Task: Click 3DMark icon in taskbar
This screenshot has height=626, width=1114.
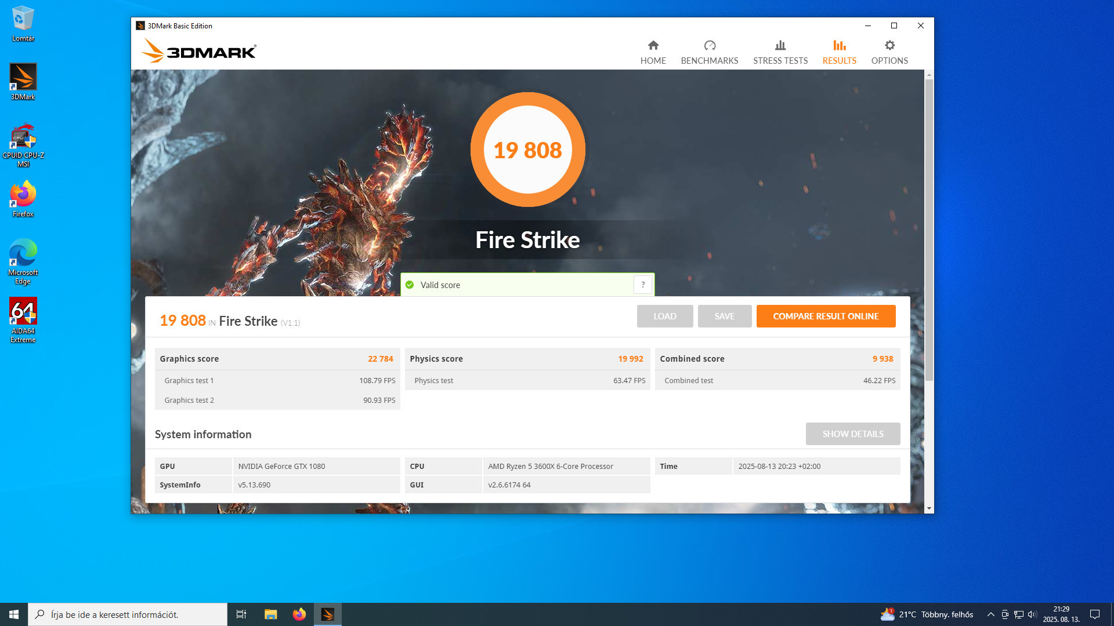Action: (327, 614)
